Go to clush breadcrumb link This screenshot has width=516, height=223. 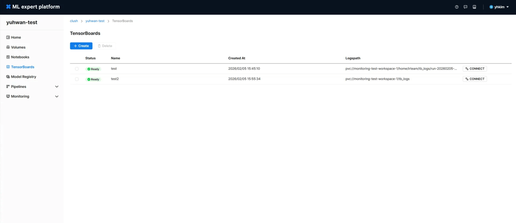[74, 21]
